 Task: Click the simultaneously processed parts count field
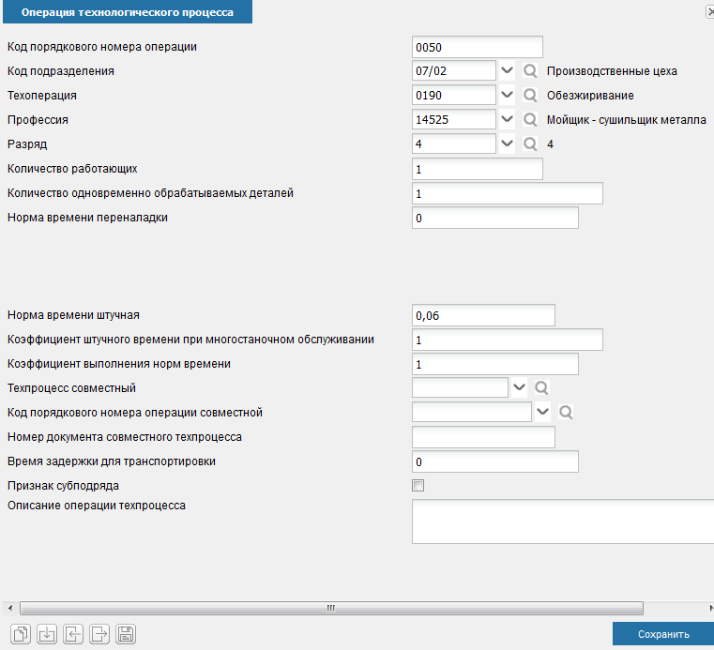tap(508, 193)
